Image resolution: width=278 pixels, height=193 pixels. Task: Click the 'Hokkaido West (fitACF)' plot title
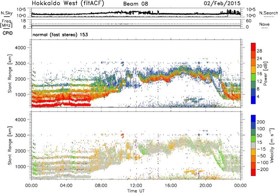pyautogui.click(x=68, y=3)
